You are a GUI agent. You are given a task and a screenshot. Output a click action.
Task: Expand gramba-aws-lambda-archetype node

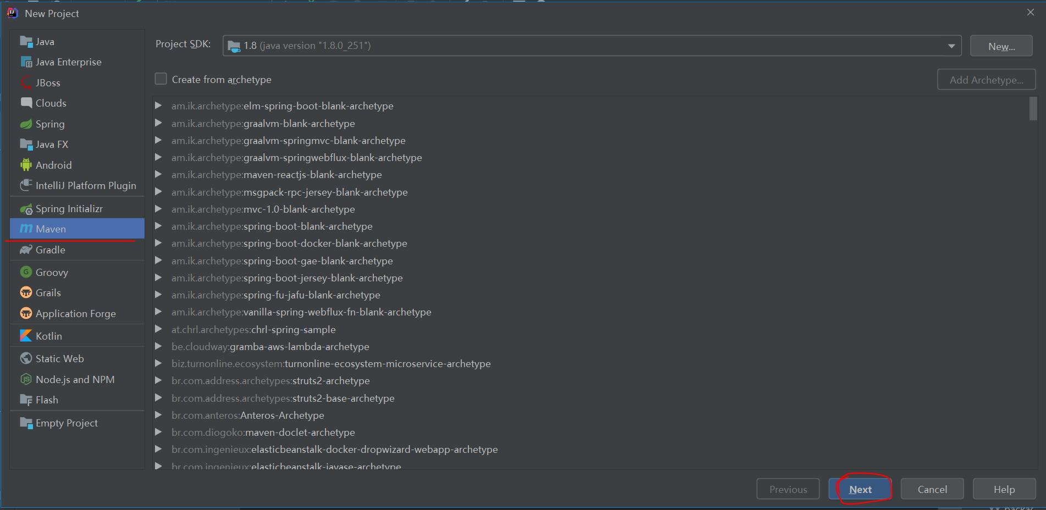pyautogui.click(x=158, y=346)
